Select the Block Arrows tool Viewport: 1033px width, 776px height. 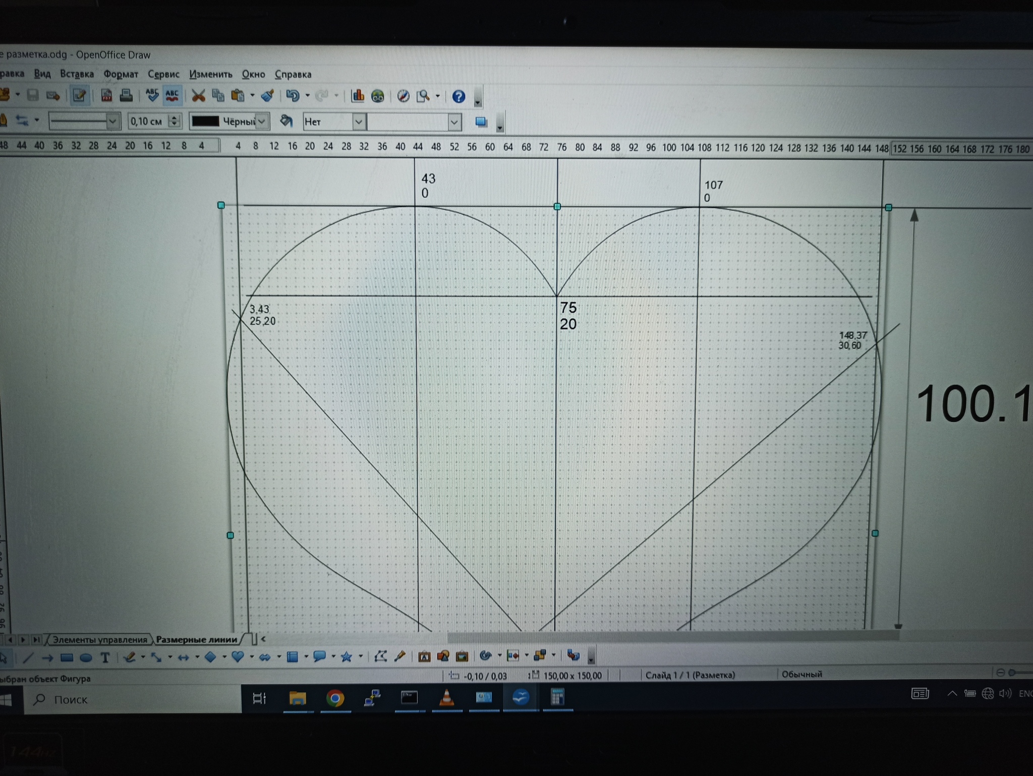pos(265,656)
